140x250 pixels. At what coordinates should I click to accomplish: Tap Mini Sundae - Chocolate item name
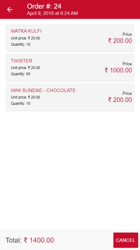tap(43, 90)
